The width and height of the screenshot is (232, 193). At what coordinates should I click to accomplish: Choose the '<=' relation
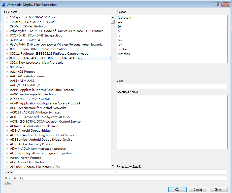click(x=120, y=45)
